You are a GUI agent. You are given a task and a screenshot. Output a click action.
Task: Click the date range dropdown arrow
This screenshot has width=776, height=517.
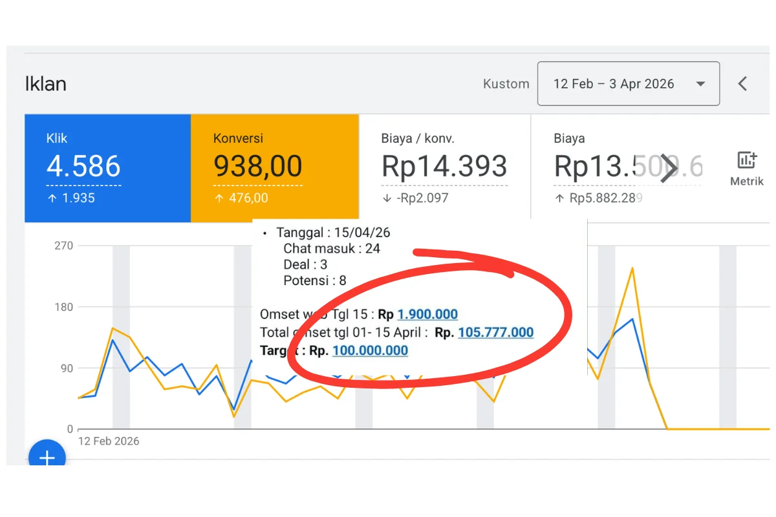pos(700,84)
